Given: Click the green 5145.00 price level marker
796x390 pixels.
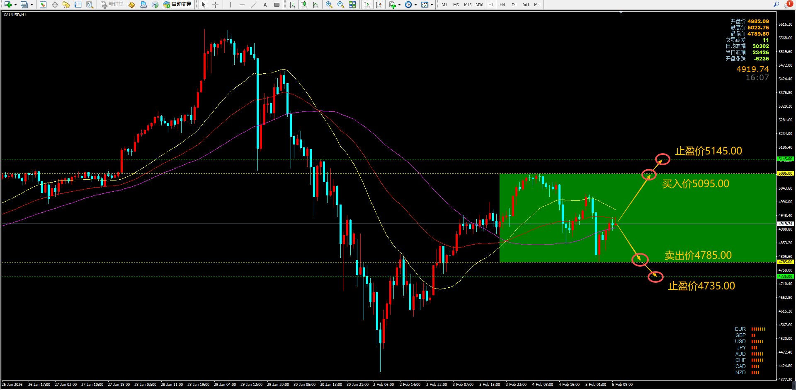Looking at the screenshot, I should point(785,159).
